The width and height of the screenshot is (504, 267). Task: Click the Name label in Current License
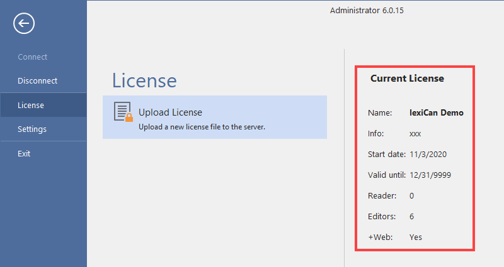click(380, 113)
